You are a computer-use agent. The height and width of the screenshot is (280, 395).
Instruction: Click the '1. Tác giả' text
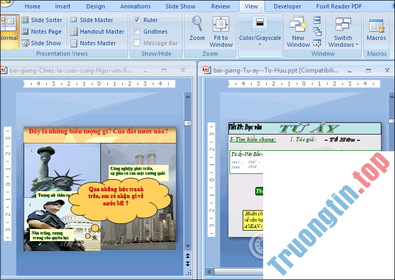point(303,139)
